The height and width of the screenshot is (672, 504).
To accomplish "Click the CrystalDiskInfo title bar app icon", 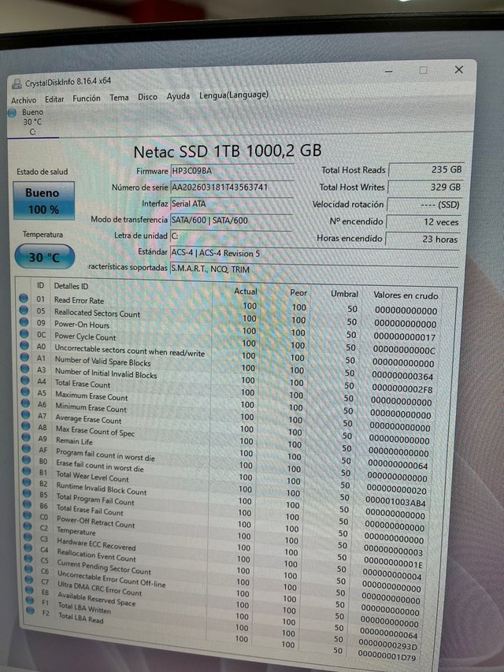I will [x=17, y=84].
